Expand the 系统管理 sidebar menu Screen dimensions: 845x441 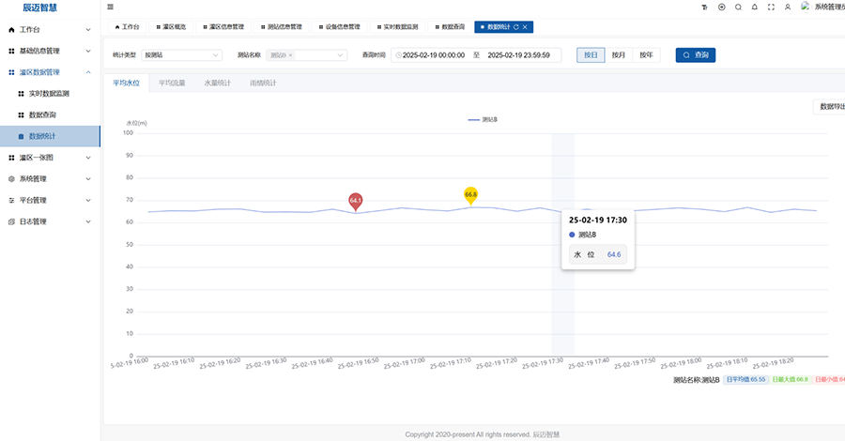point(50,178)
